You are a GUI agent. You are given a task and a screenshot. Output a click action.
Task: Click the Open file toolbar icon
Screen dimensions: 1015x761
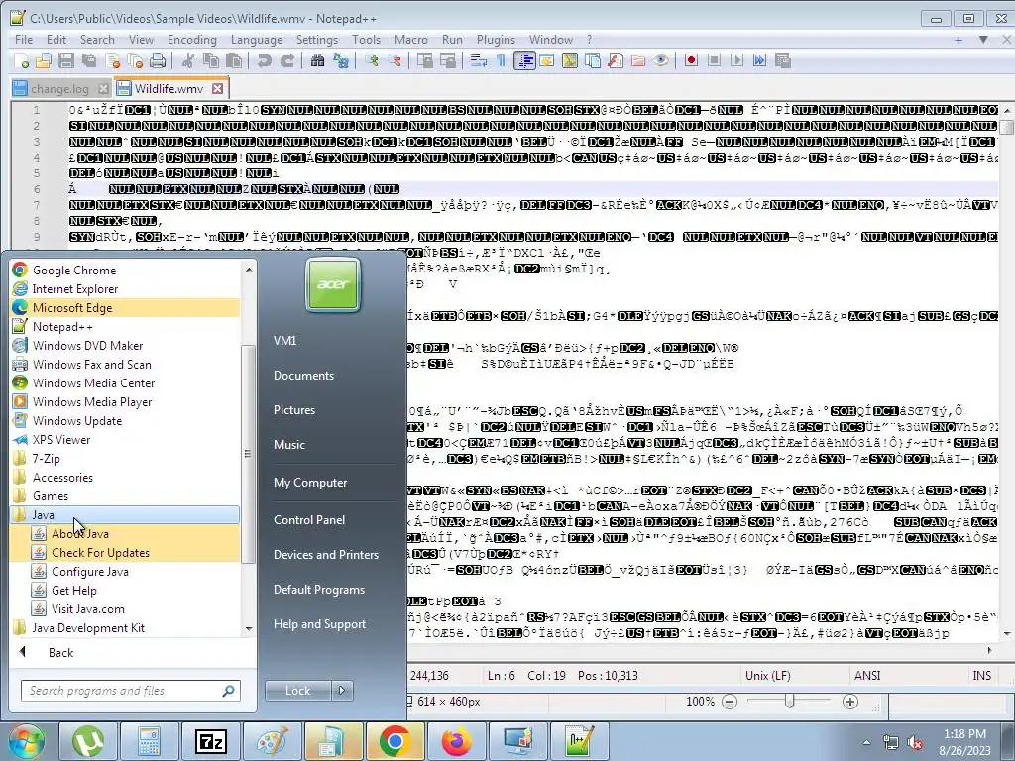[x=44, y=60]
